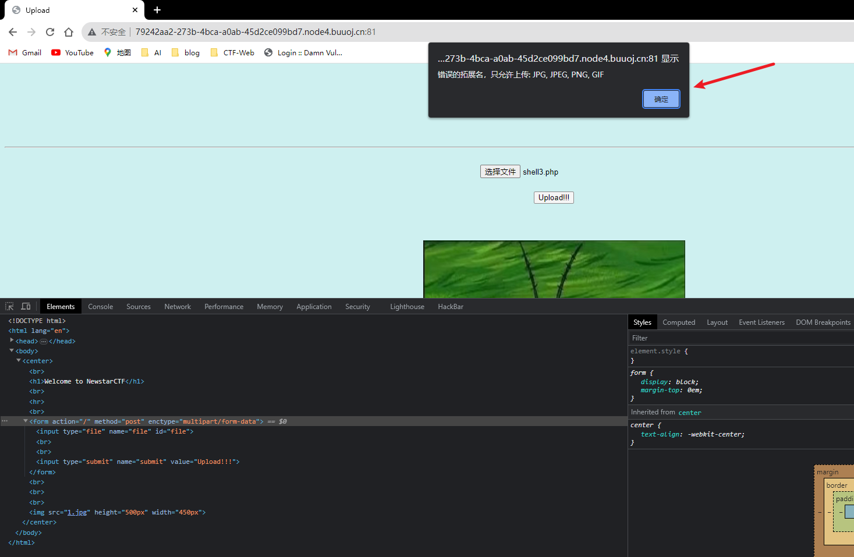Select the DOCTYPE html line
854x557 pixels.
[x=37, y=321]
